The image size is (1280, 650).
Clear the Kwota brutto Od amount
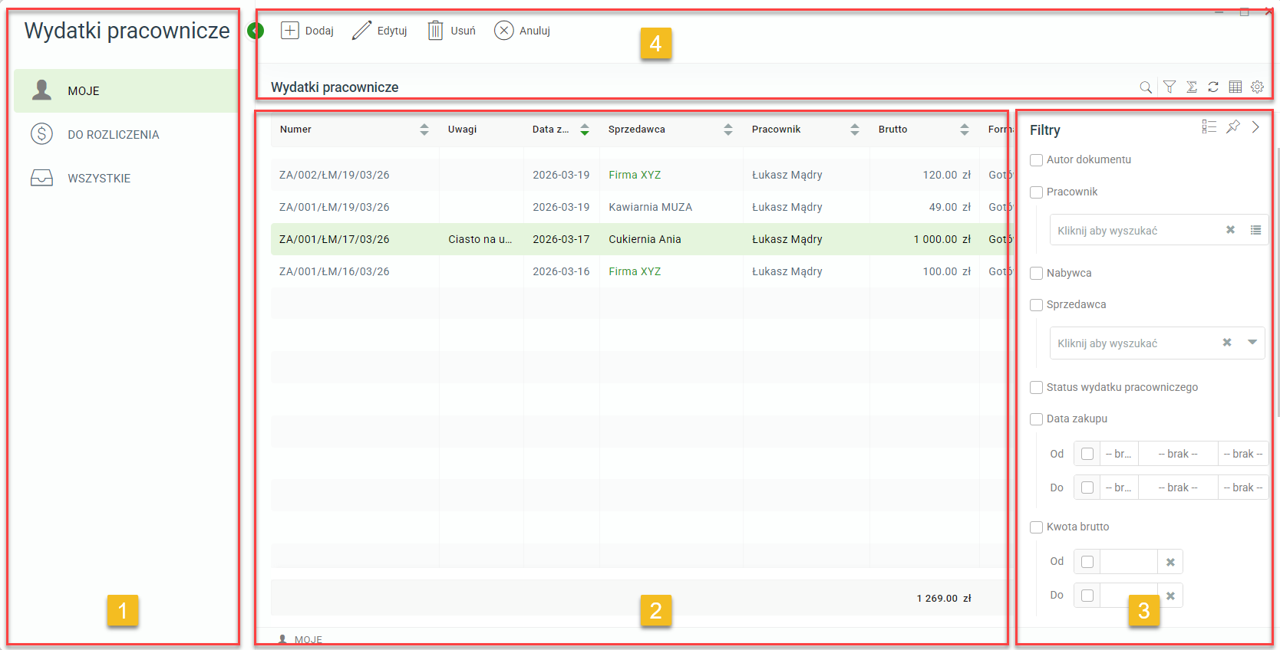coord(1170,562)
